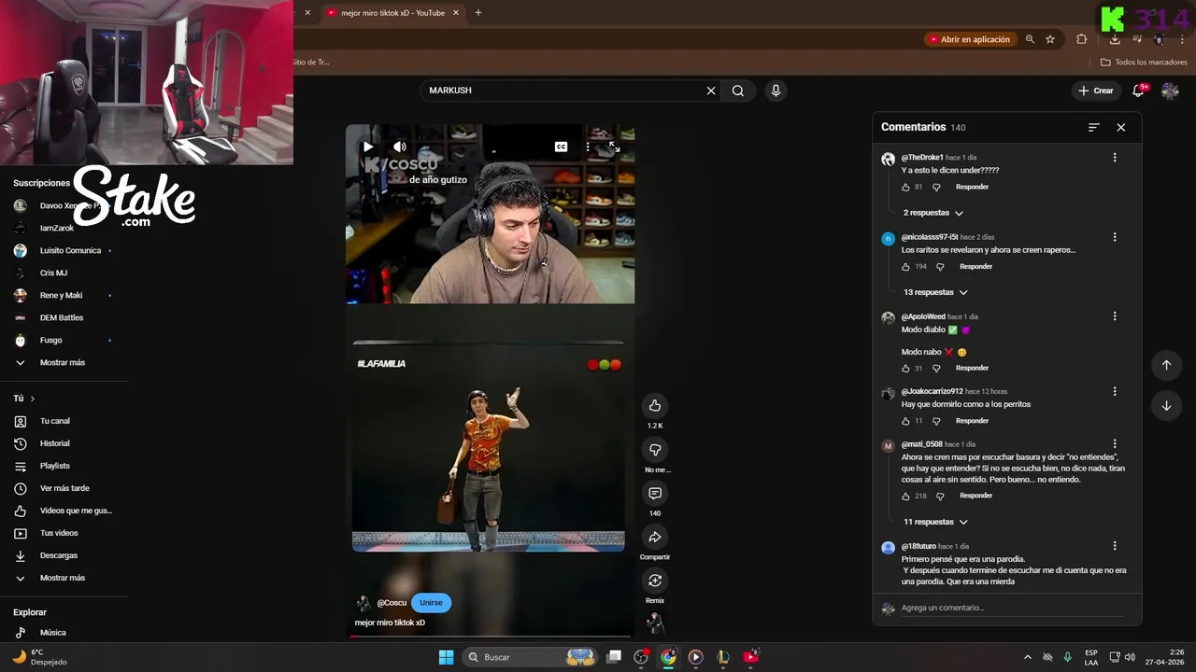This screenshot has width=1196, height=672.
Task: Dislike @nicolasss97-i5t's comment
Action: click(941, 266)
